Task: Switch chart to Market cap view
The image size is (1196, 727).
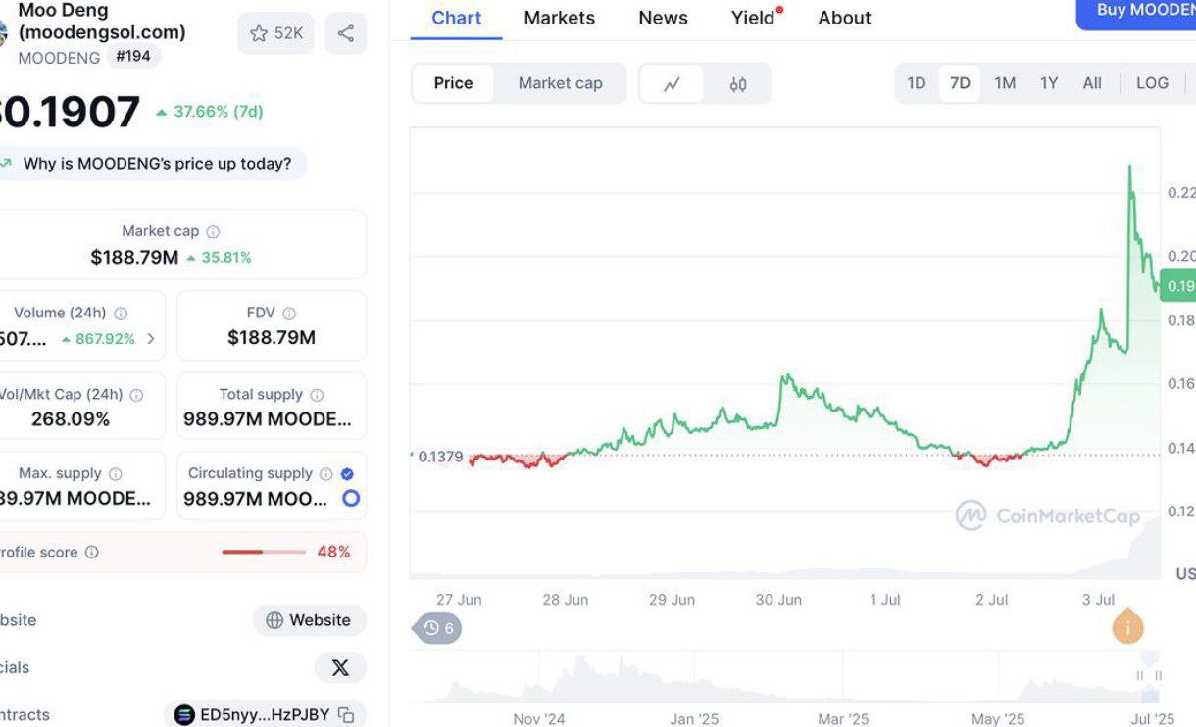Action: [x=560, y=84]
